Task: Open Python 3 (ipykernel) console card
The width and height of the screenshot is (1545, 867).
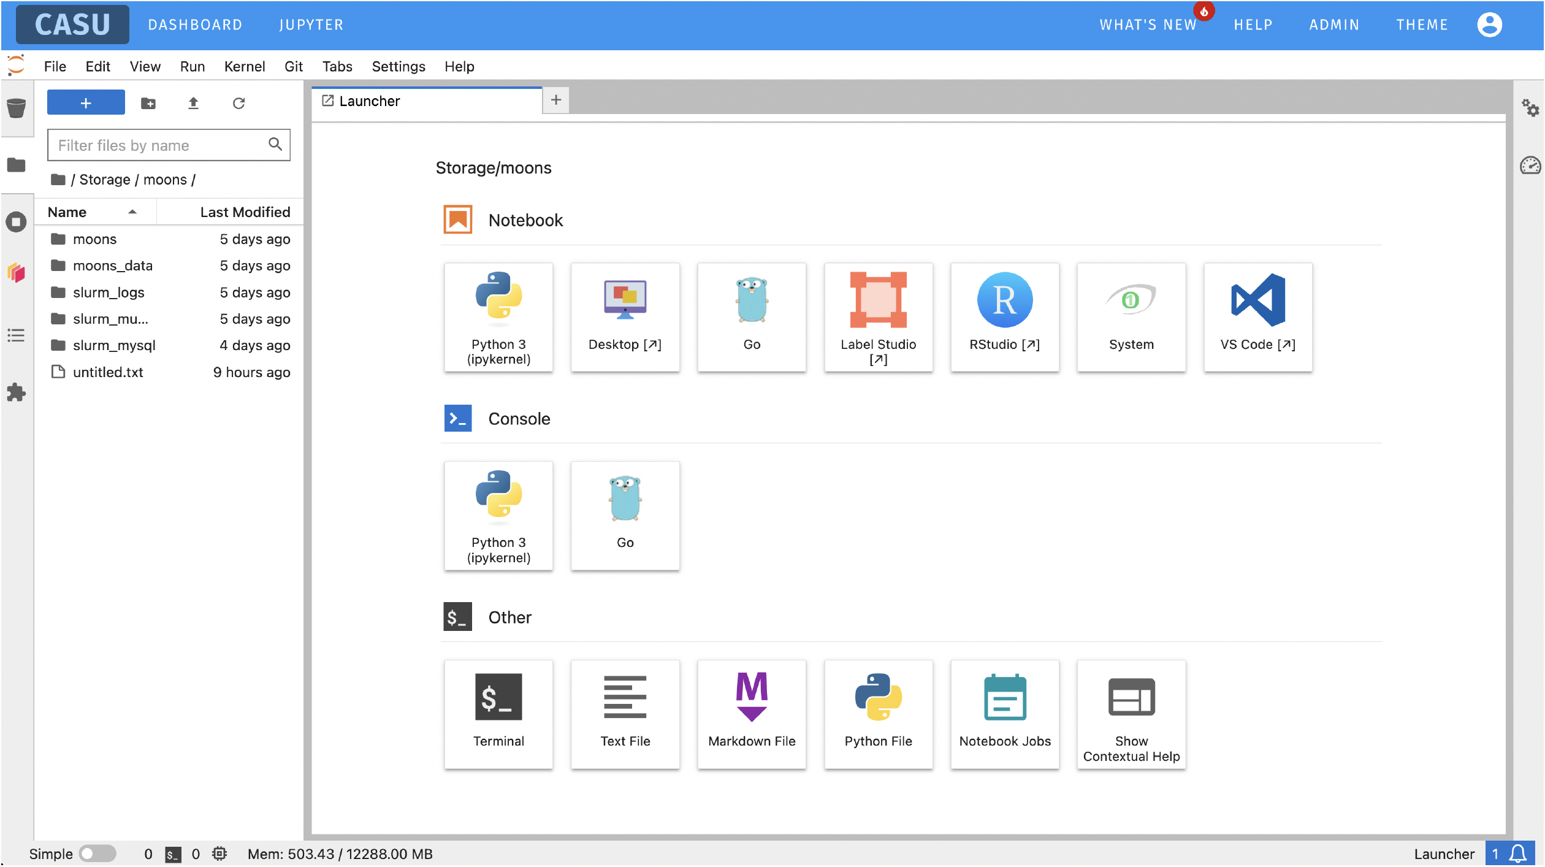Action: click(498, 516)
